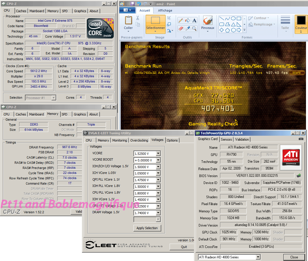
Task: Open the Customize Quick Access Toolbar arrow
Action: (x=151, y=4)
